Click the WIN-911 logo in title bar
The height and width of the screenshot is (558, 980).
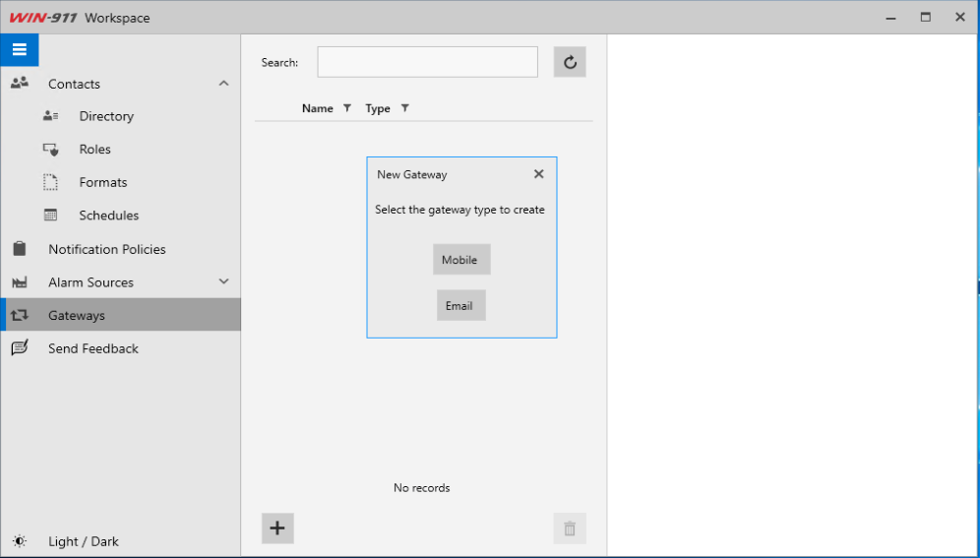[x=43, y=18]
